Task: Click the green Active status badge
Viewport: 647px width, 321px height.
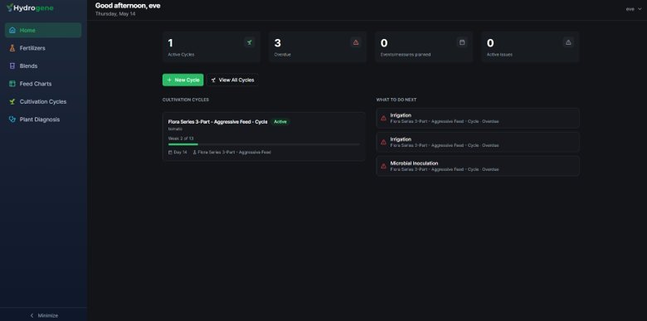Action: click(x=280, y=122)
